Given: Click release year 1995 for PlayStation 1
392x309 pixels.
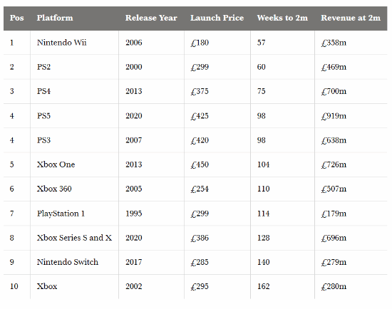Looking at the screenshot, I should click(134, 214).
